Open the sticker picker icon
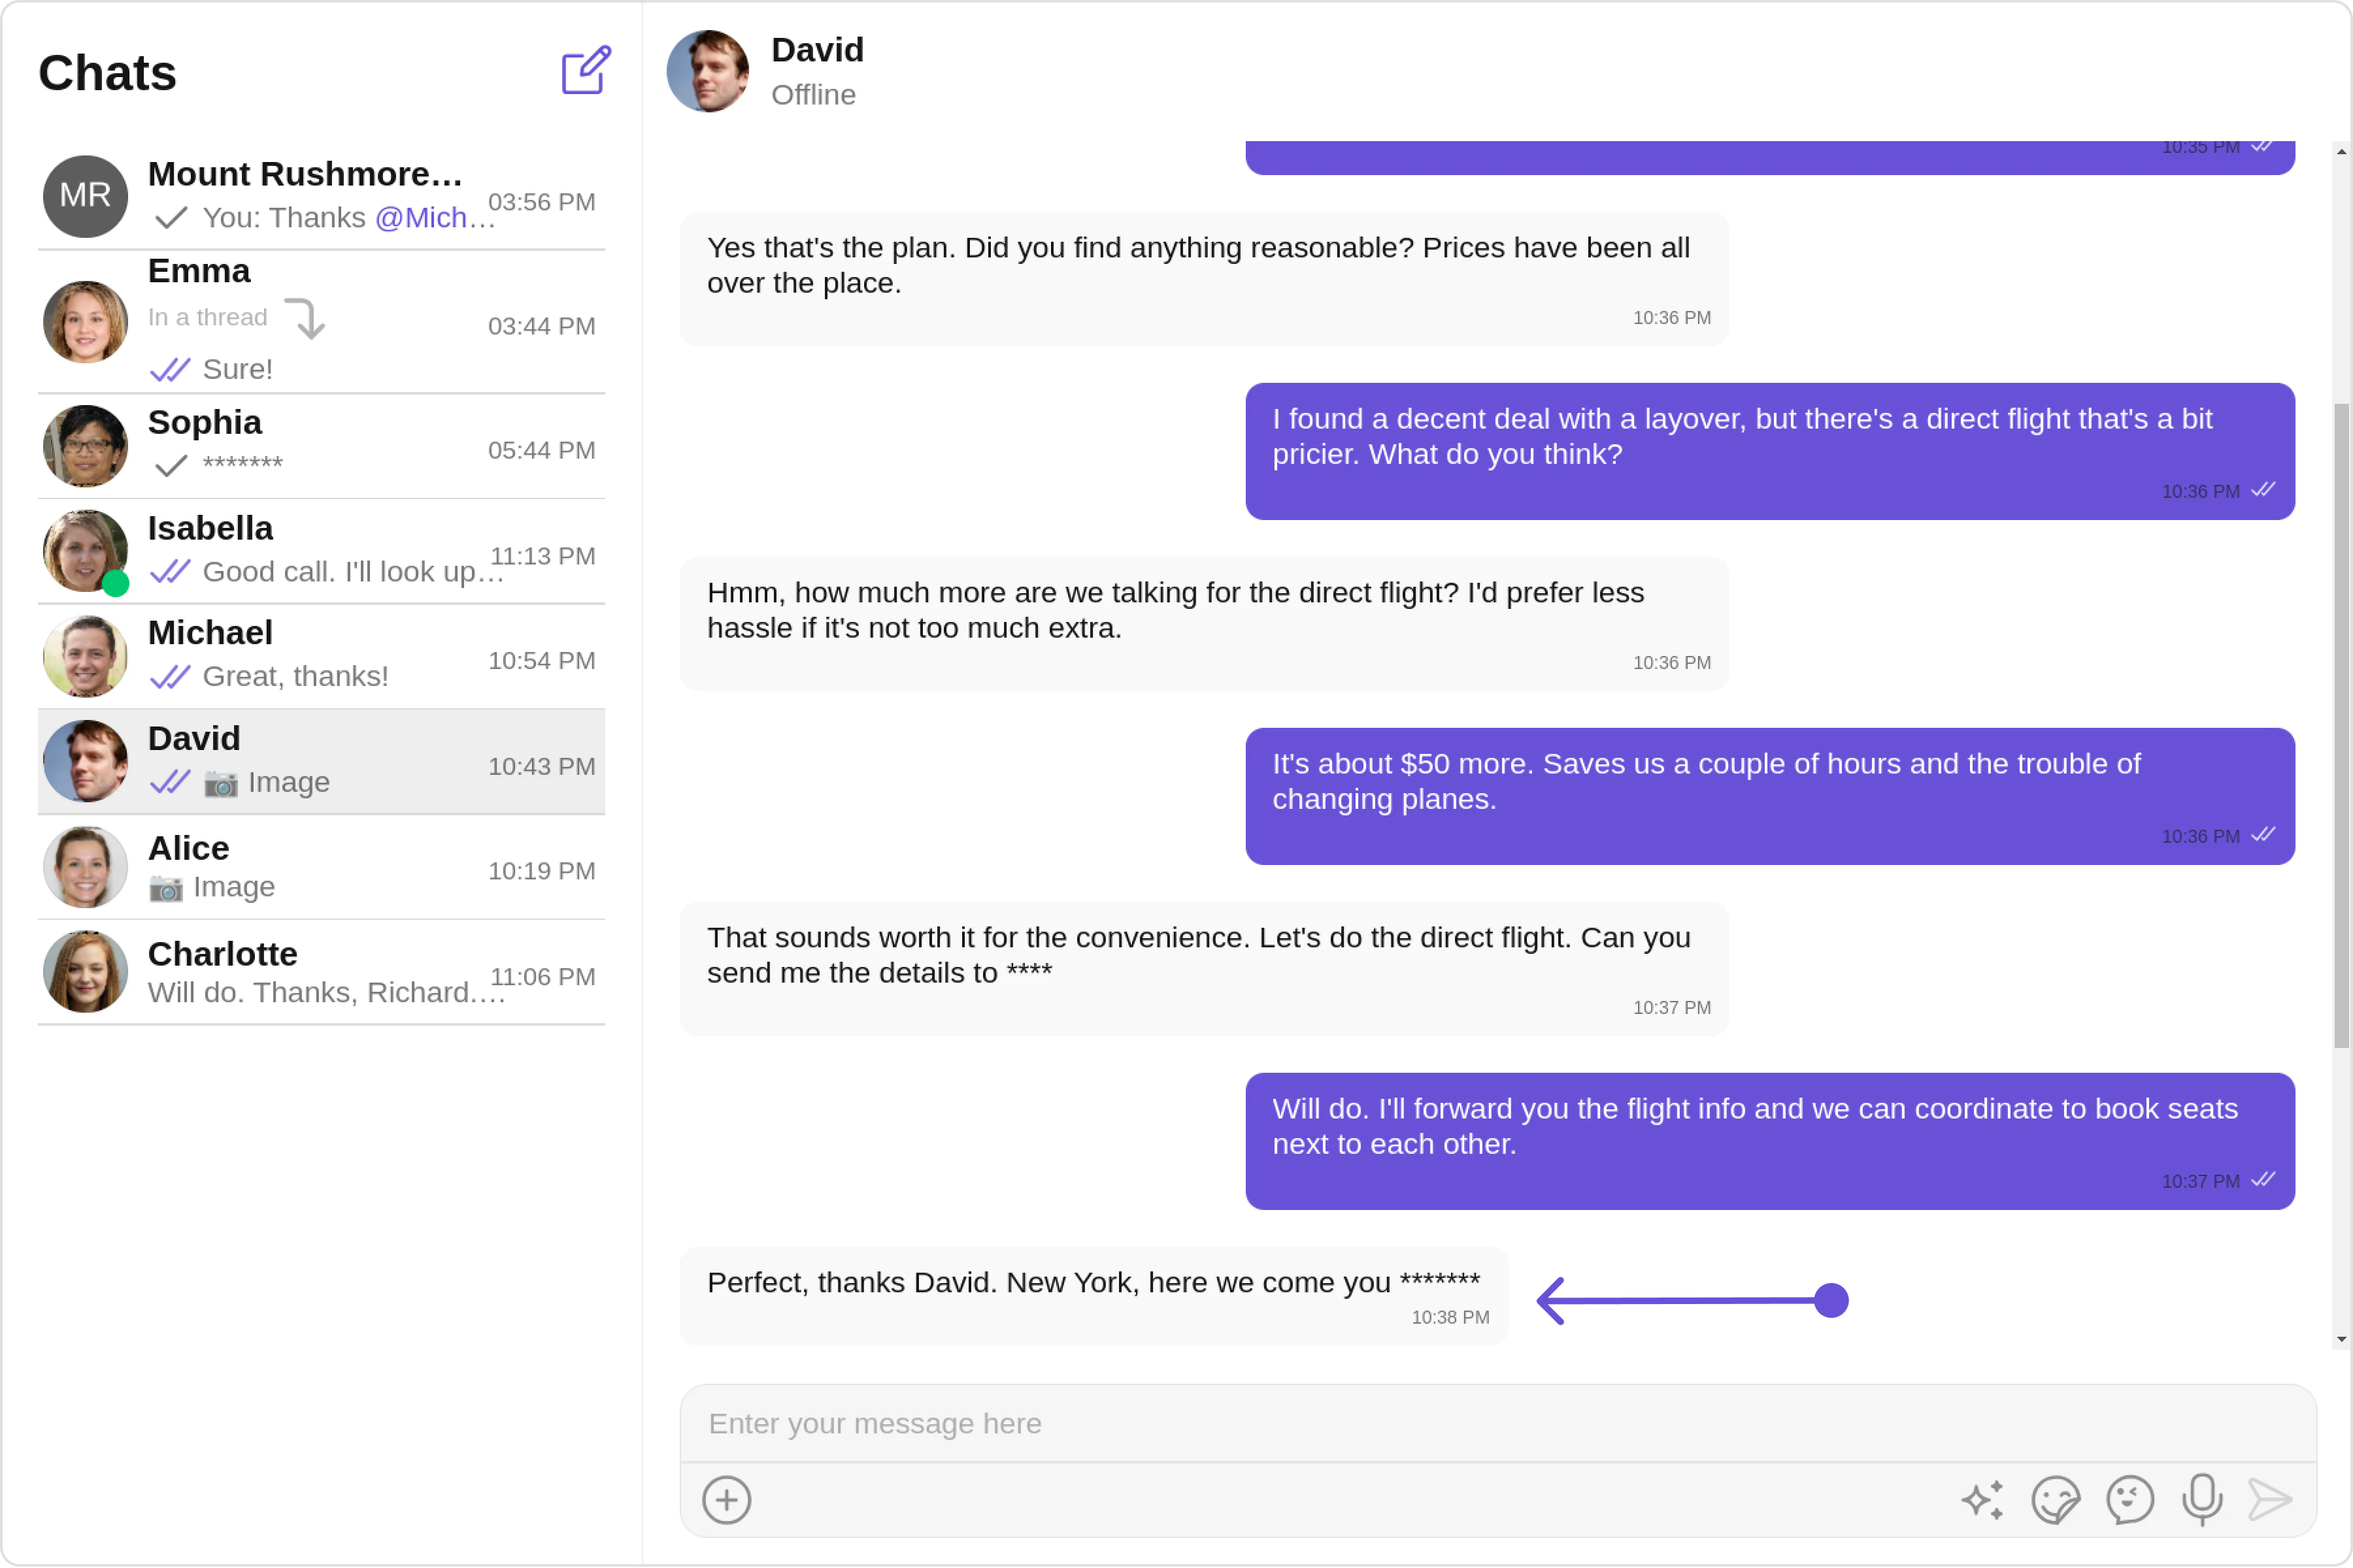 [2055, 1499]
